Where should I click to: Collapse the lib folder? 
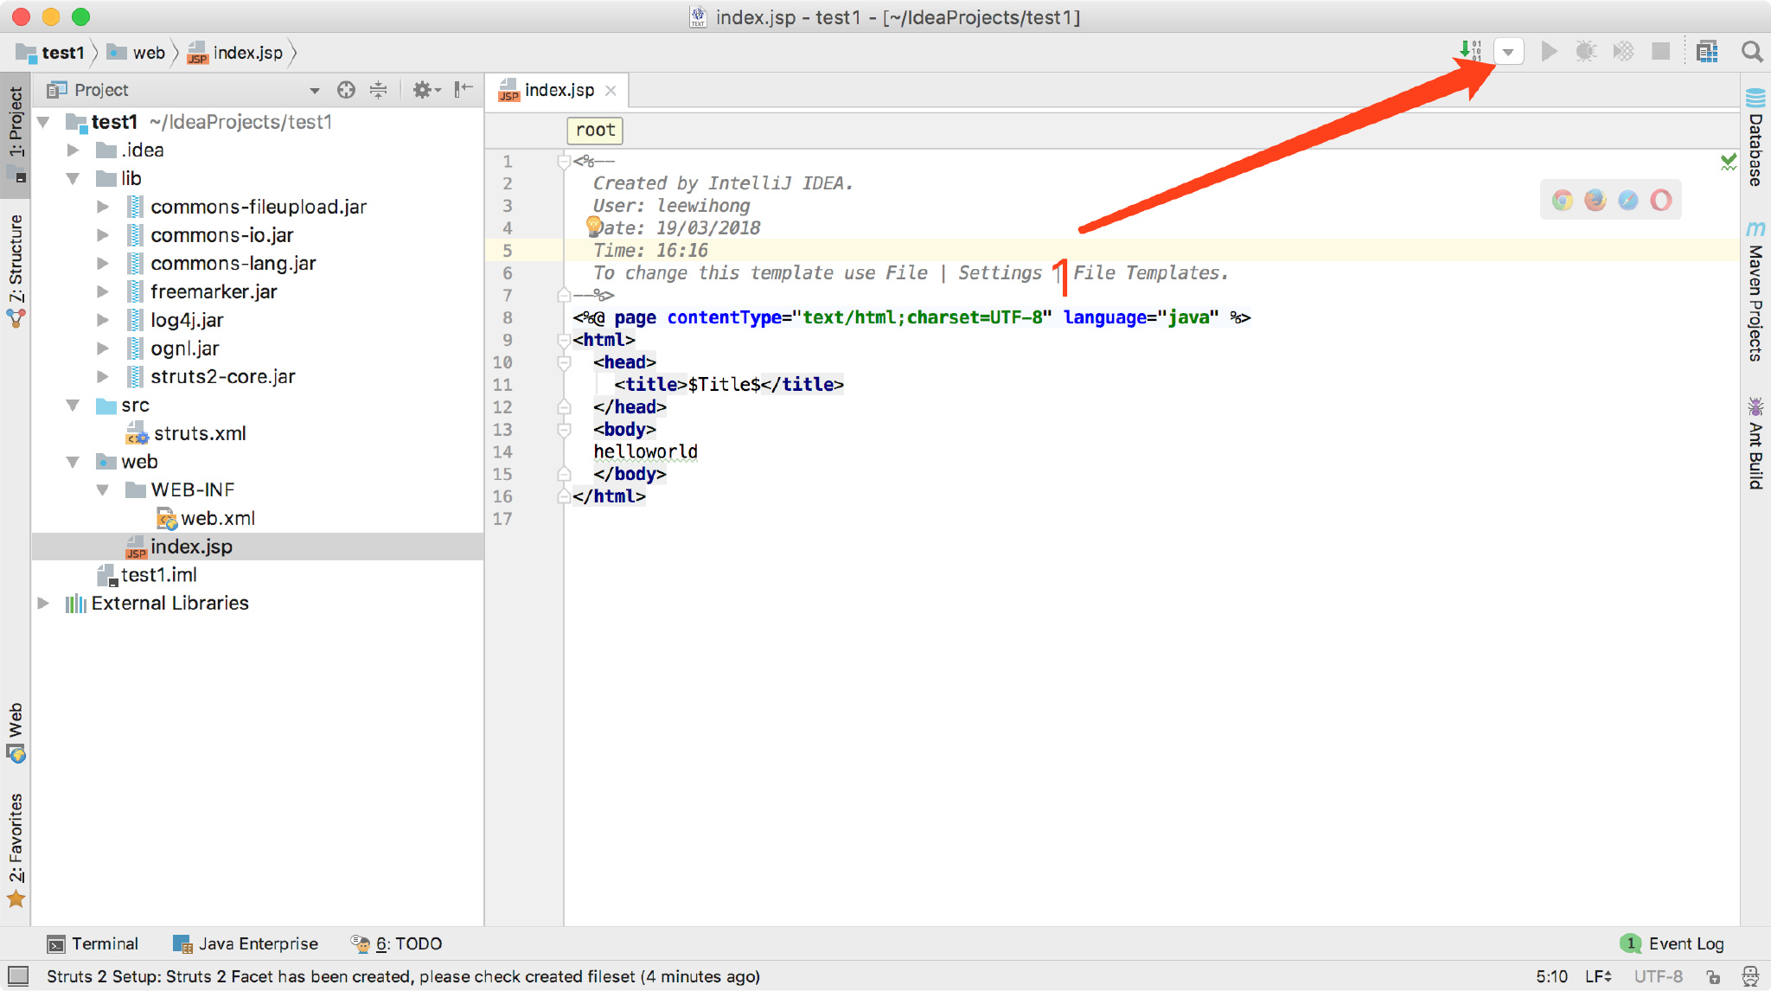[74, 179]
